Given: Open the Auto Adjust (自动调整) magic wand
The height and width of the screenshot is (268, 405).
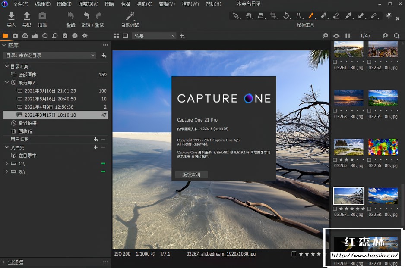Looking at the screenshot, I should coord(130,16).
